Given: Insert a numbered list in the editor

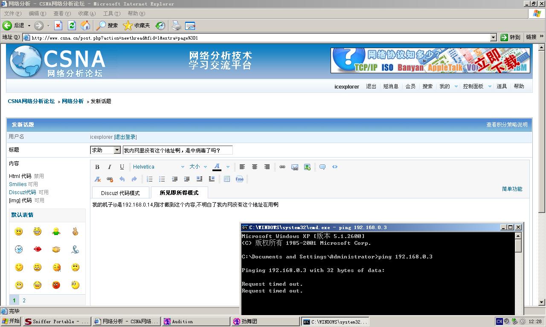Looking at the screenshot, I should [x=150, y=179].
